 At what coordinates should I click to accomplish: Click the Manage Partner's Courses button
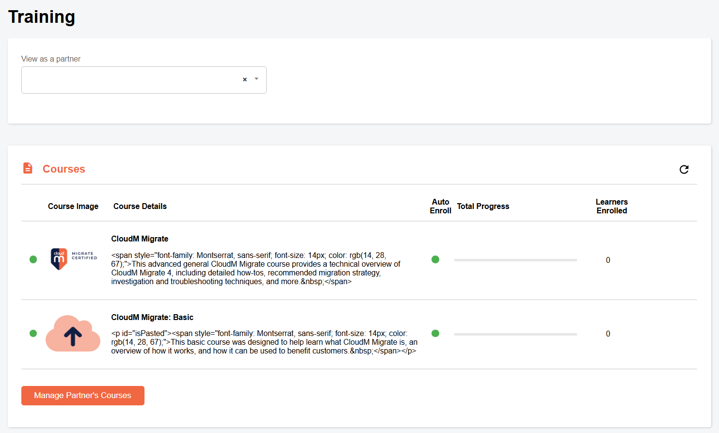[x=83, y=396]
